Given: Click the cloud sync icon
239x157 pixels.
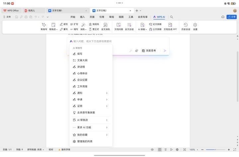Looking at the screenshot, I should click(x=223, y=17).
